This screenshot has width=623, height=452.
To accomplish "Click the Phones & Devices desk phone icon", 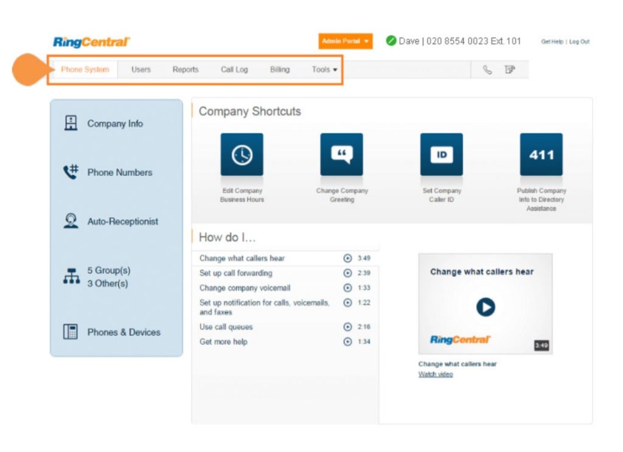I will [x=71, y=332].
